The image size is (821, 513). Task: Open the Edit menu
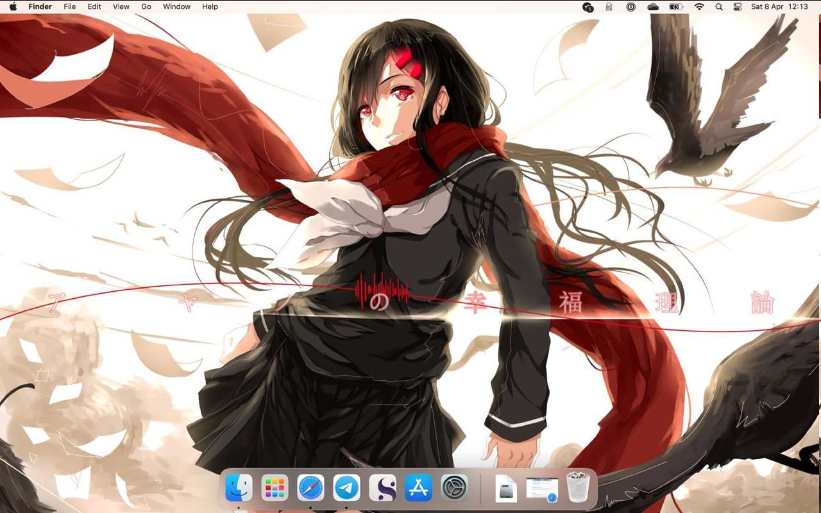pyautogui.click(x=94, y=6)
